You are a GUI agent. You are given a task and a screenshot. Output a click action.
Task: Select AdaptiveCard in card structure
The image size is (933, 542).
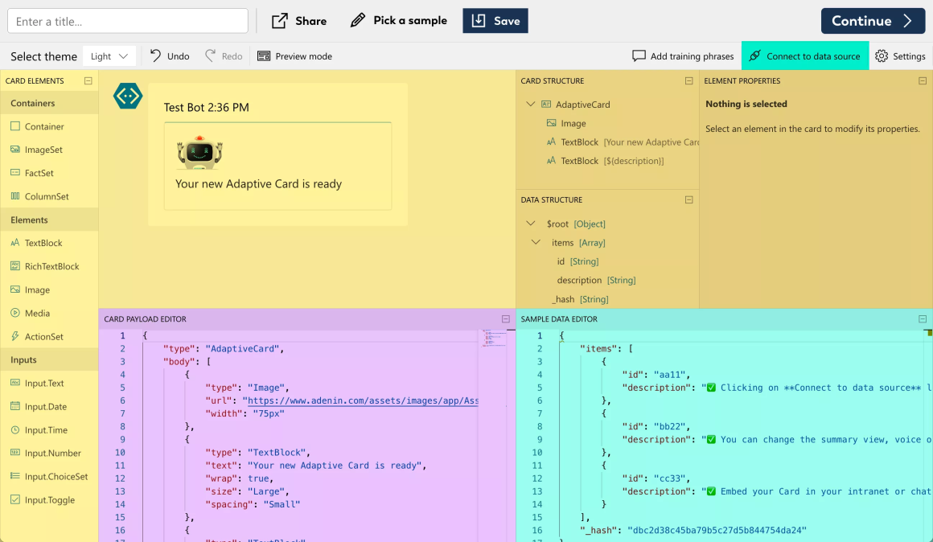coord(582,104)
